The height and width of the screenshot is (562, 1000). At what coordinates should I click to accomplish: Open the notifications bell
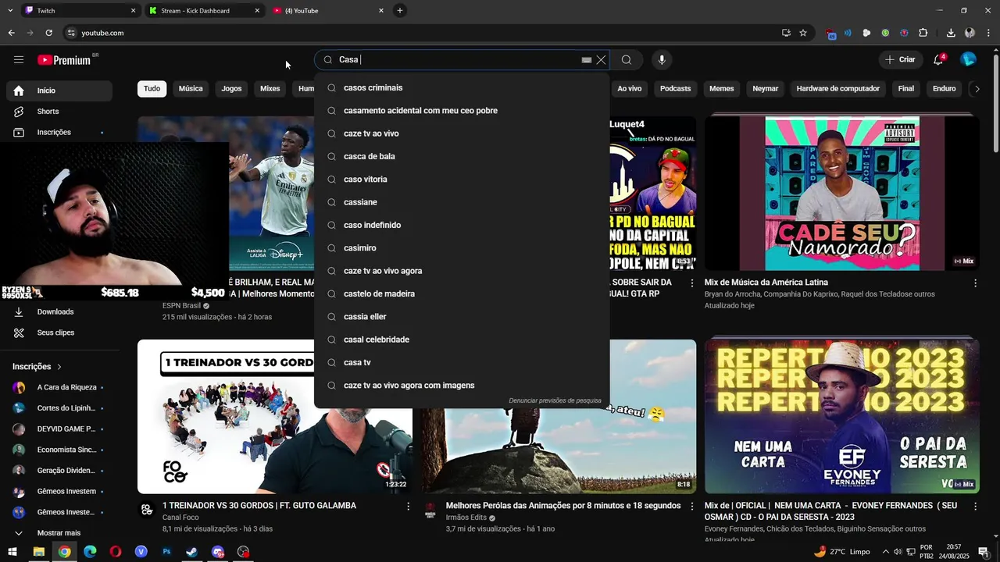point(938,60)
